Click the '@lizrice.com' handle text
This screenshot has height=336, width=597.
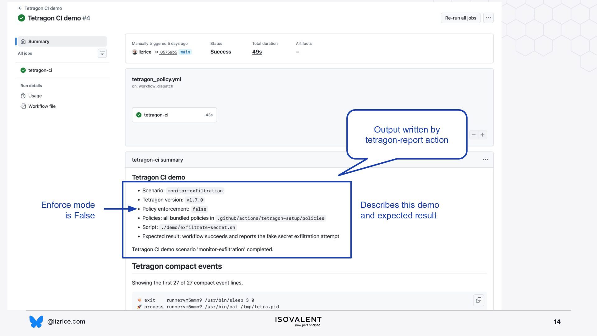pyautogui.click(x=66, y=321)
